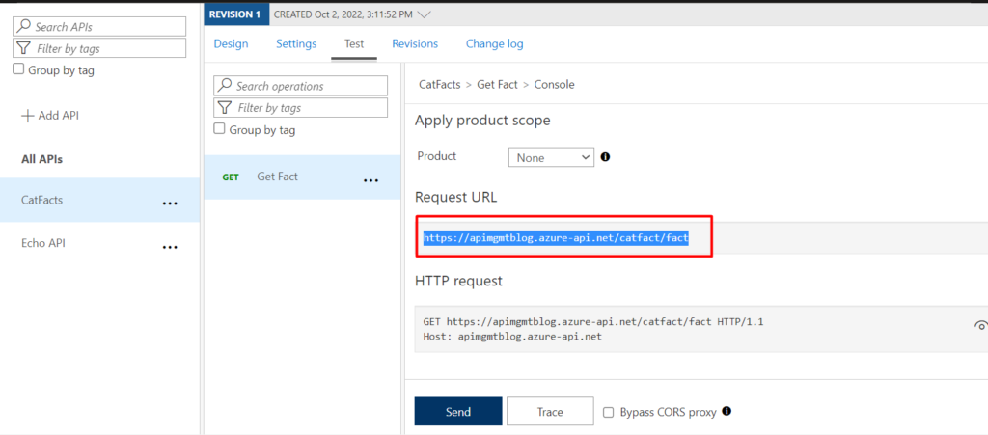Image resolution: width=988 pixels, height=435 pixels.
Task: Click the Trace button
Action: click(x=550, y=411)
